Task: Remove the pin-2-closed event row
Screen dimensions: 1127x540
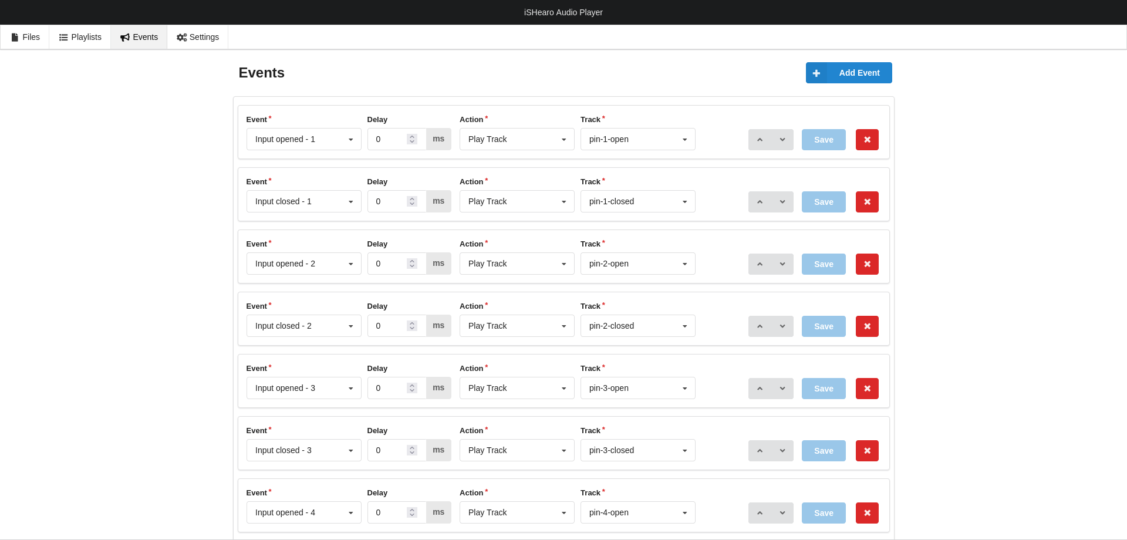Action: point(867,326)
